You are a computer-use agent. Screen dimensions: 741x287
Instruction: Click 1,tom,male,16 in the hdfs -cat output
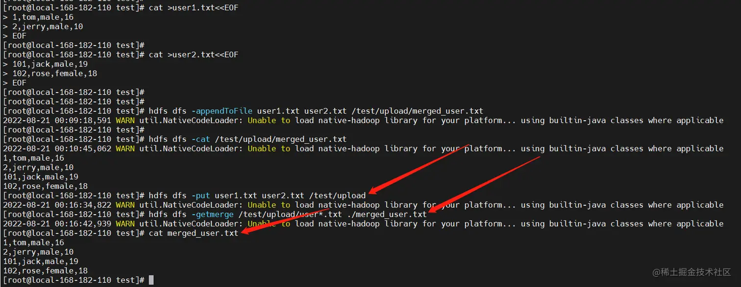pos(33,158)
